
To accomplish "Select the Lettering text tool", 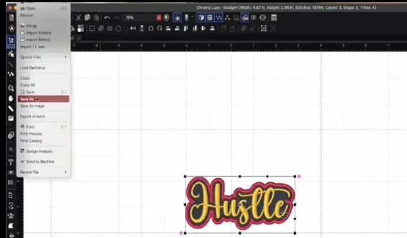I will [11, 162].
